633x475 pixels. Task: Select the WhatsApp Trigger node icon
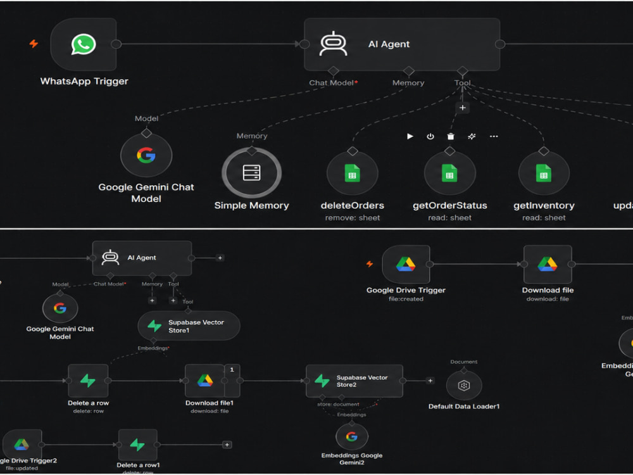(x=84, y=44)
